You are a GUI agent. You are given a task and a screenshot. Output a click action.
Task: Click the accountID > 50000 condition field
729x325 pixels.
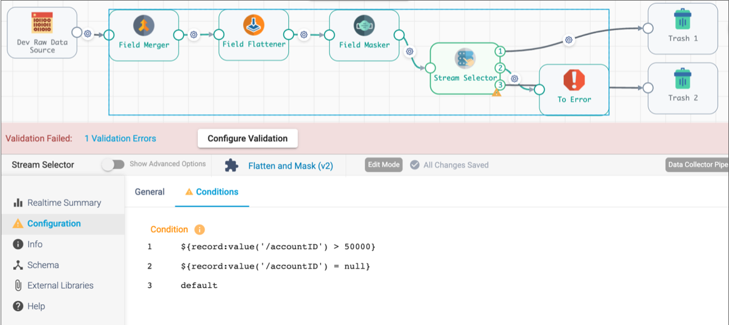tap(278, 247)
